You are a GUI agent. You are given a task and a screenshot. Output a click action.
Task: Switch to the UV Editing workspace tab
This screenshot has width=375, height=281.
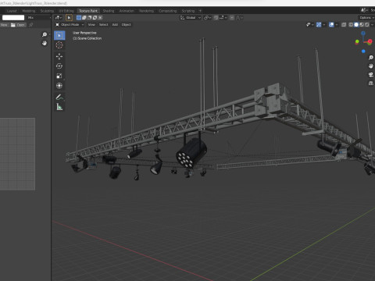click(x=66, y=11)
